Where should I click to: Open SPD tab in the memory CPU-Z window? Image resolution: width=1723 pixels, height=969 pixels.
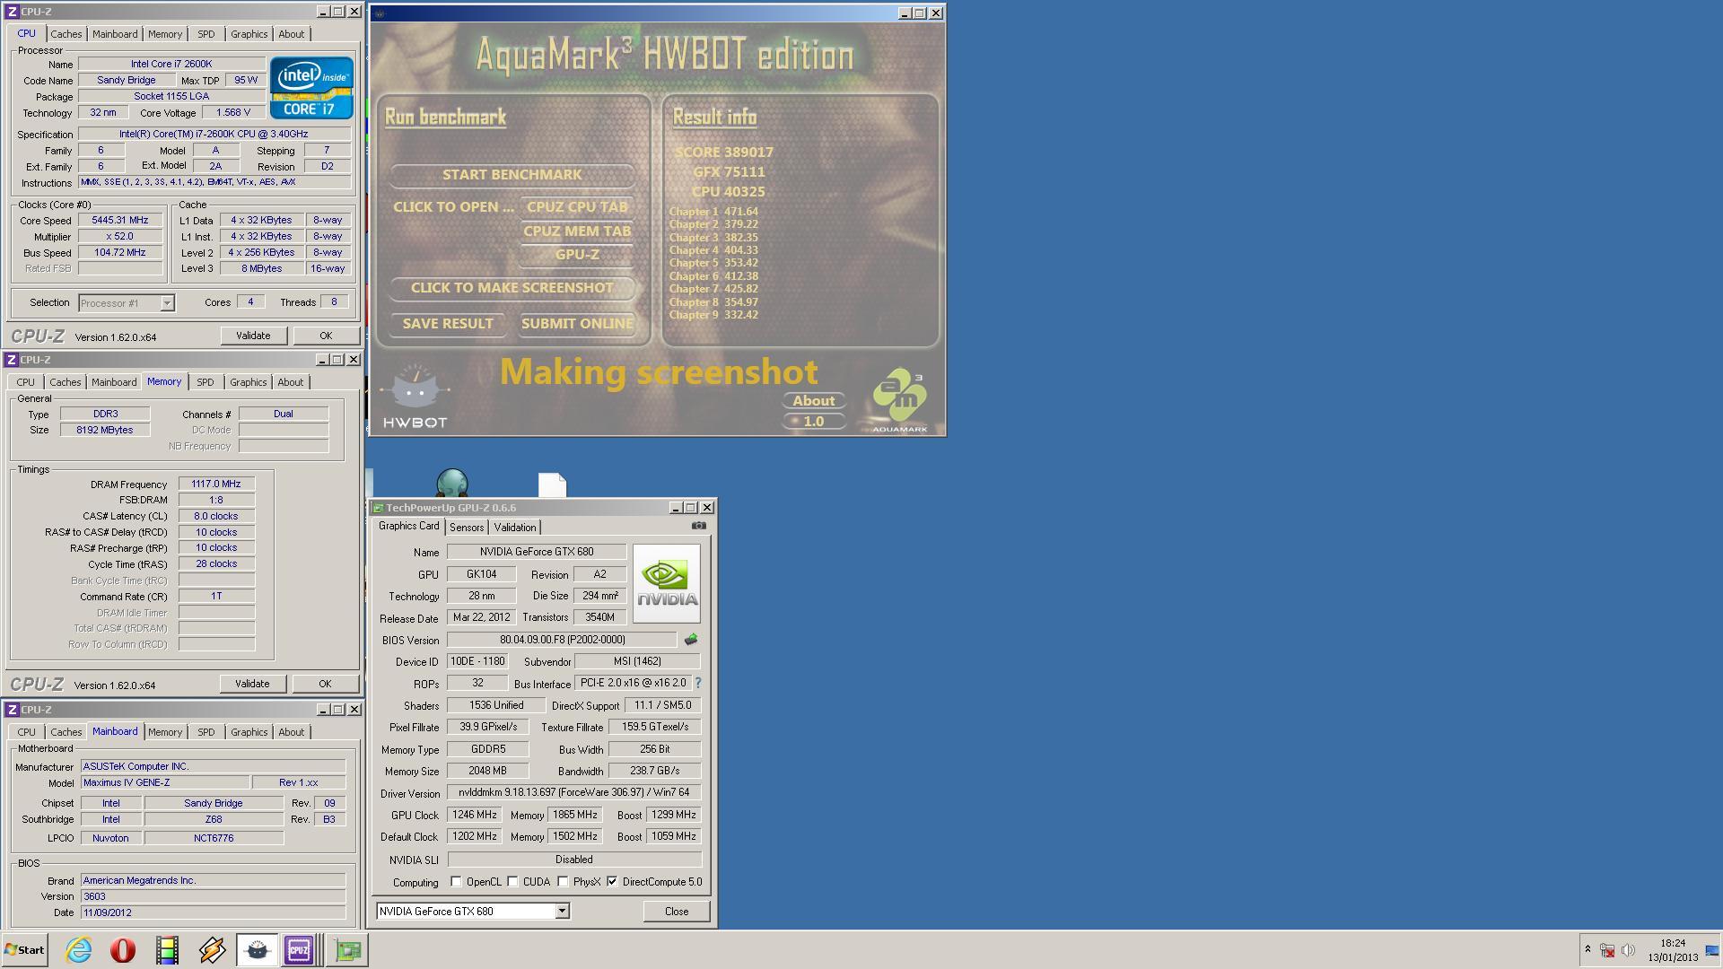pos(205,382)
